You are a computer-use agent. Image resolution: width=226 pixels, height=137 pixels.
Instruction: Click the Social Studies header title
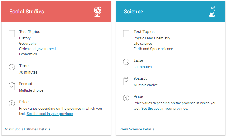27,12
